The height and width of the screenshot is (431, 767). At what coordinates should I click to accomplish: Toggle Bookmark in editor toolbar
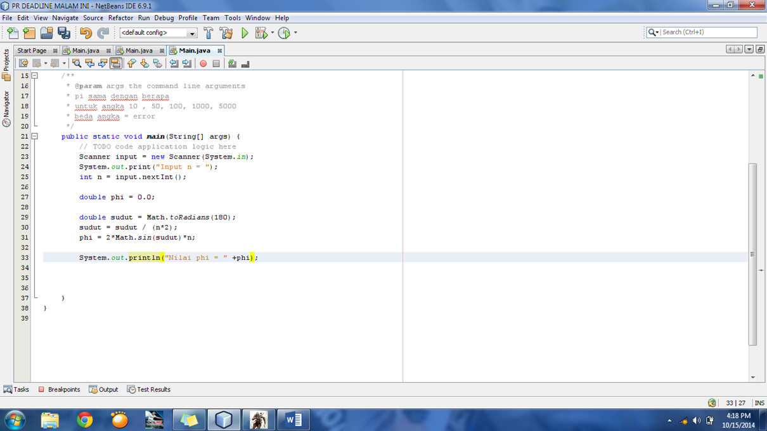point(157,63)
